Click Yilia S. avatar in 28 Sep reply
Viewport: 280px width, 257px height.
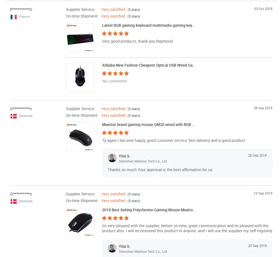112,158
